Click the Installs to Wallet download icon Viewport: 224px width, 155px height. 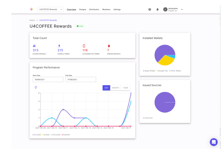point(59,46)
